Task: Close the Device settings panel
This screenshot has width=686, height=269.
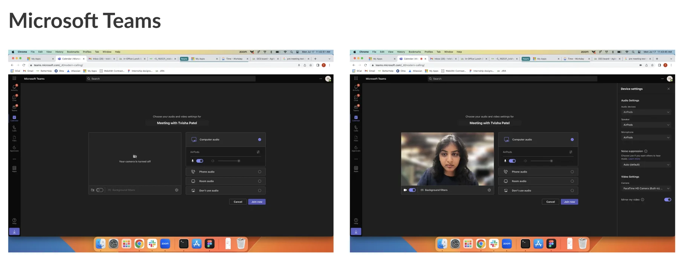Action: 669,89
